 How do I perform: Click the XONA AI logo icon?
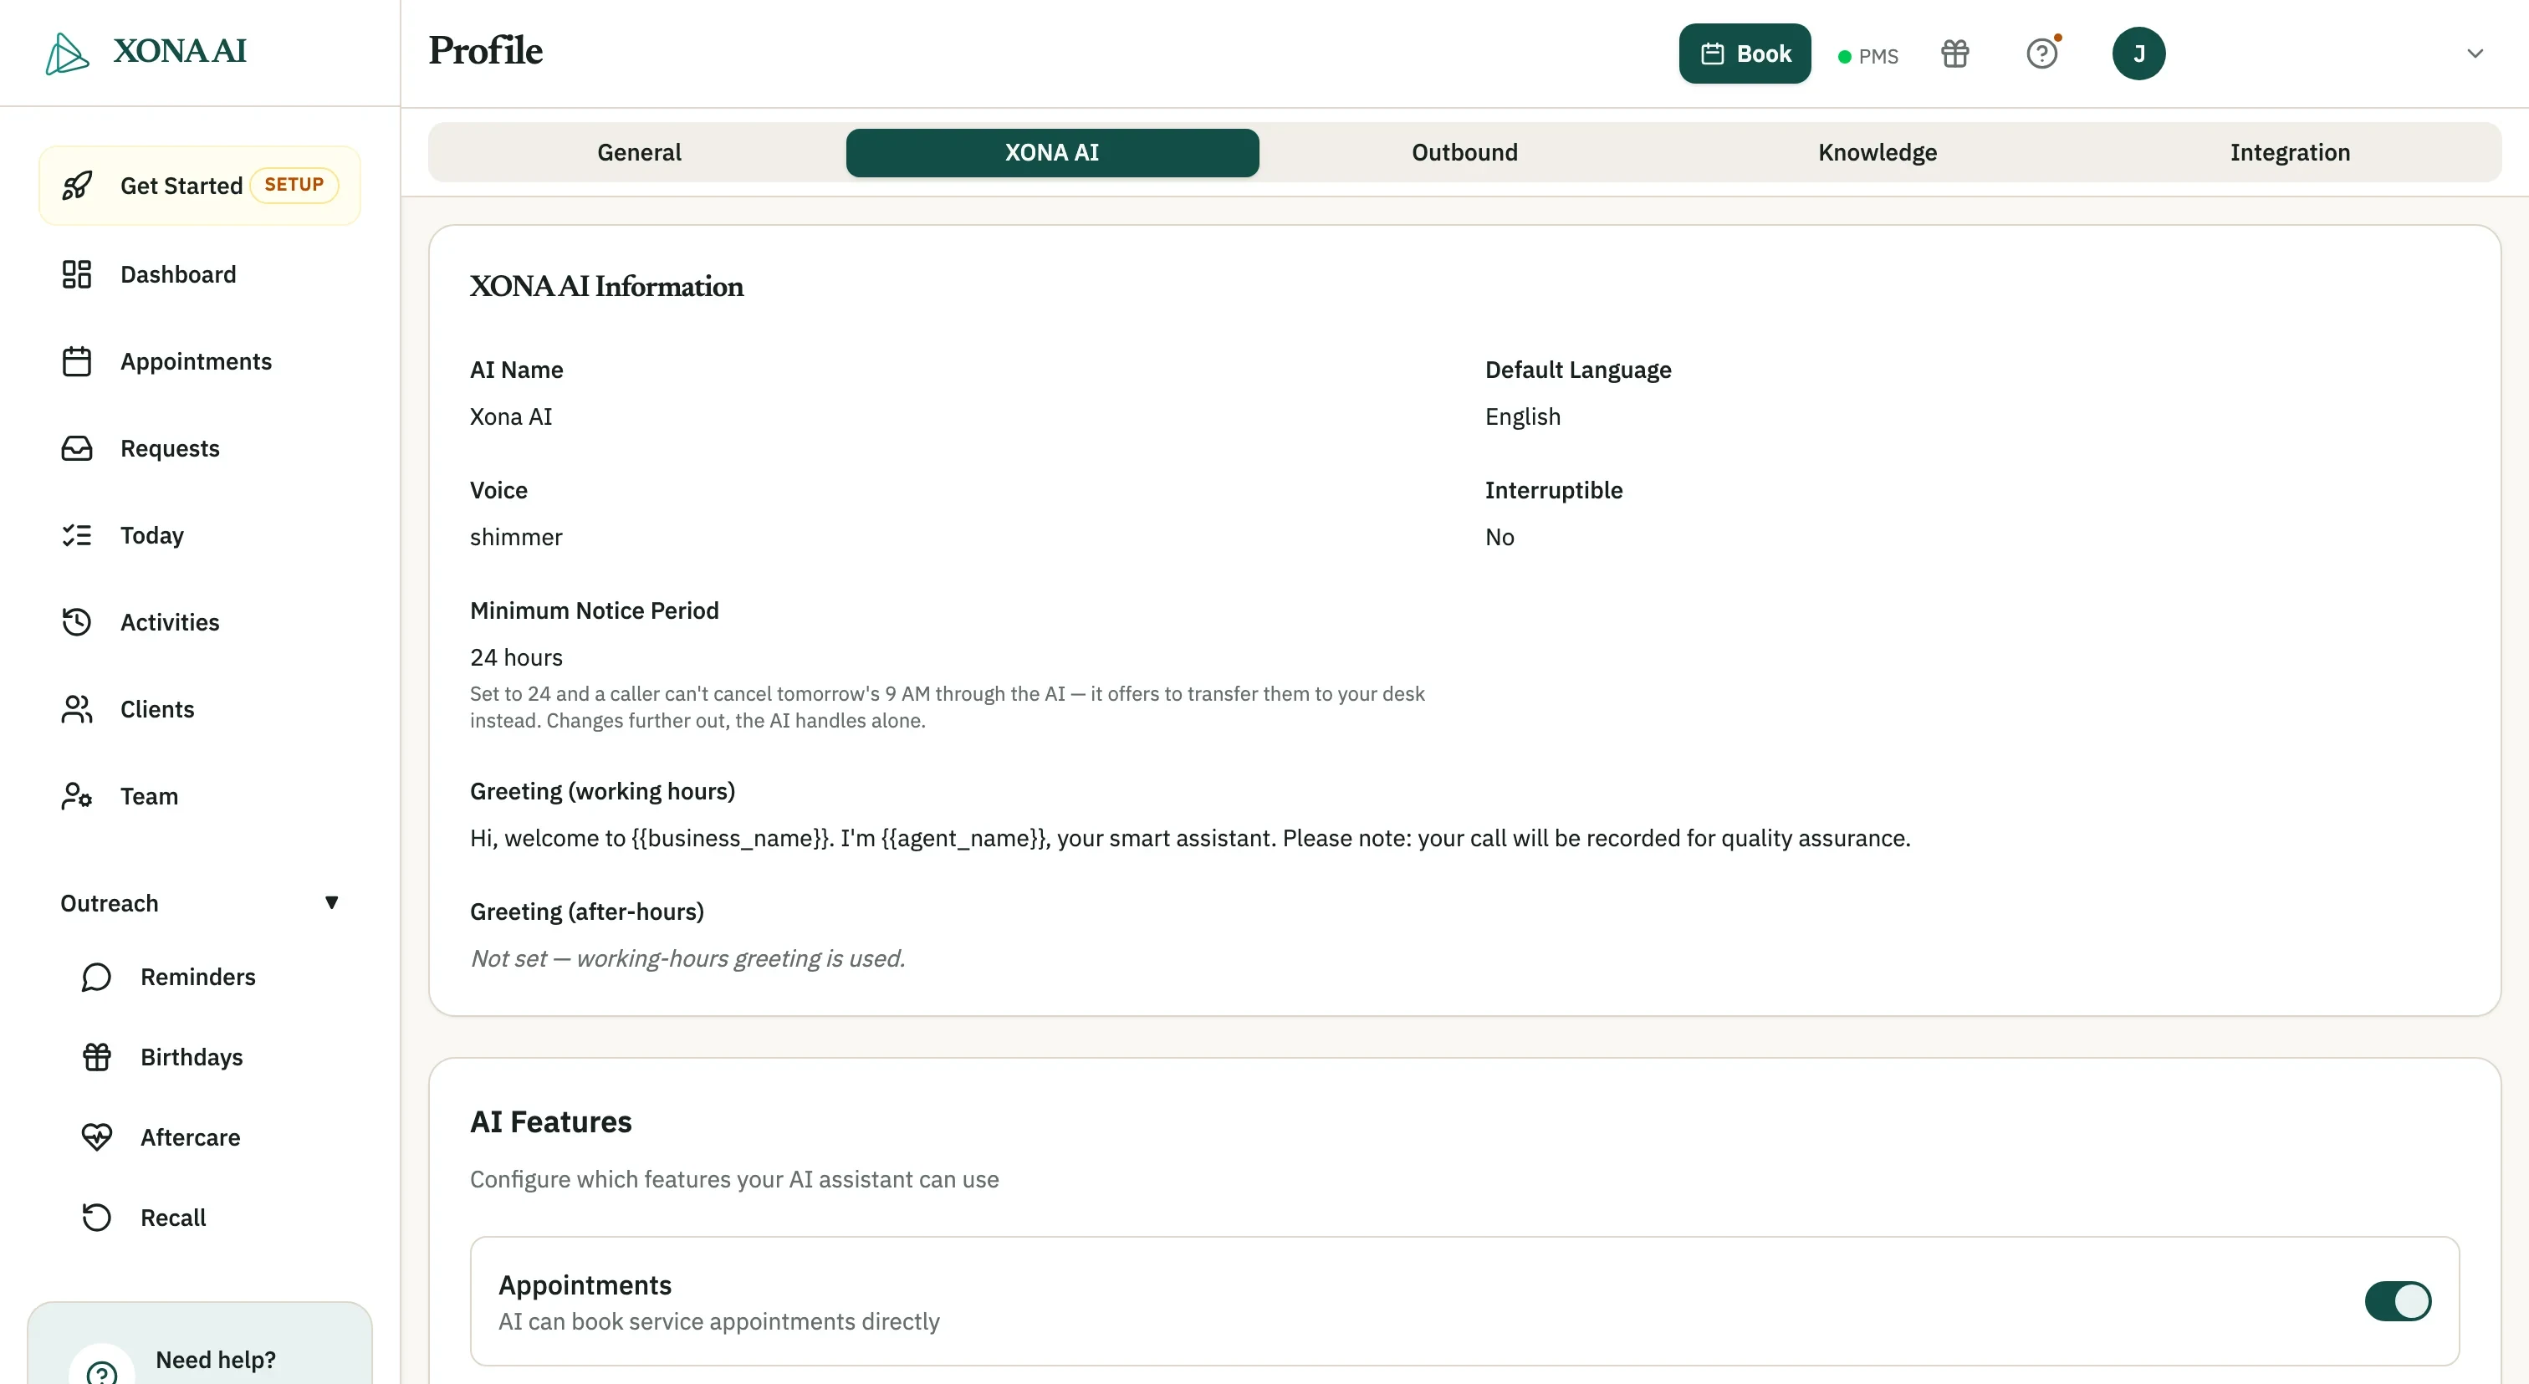[67, 53]
